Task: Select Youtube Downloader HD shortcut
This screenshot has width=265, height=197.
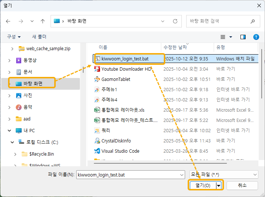Action: (x=126, y=69)
